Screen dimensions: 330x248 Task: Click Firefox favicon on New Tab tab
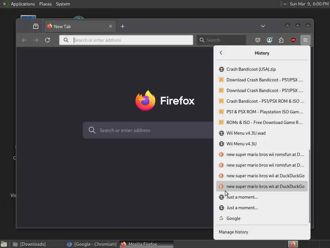tap(50, 26)
